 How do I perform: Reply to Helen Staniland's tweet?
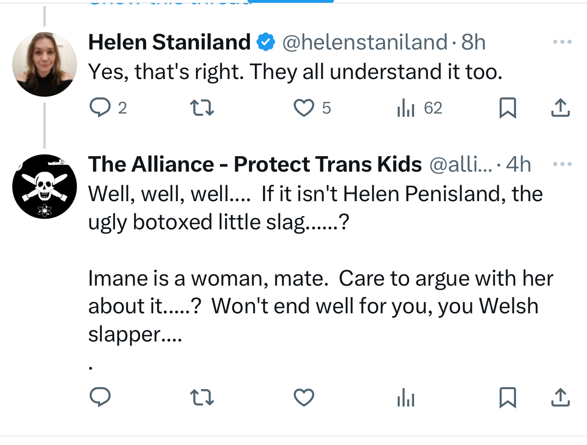tap(100, 108)
